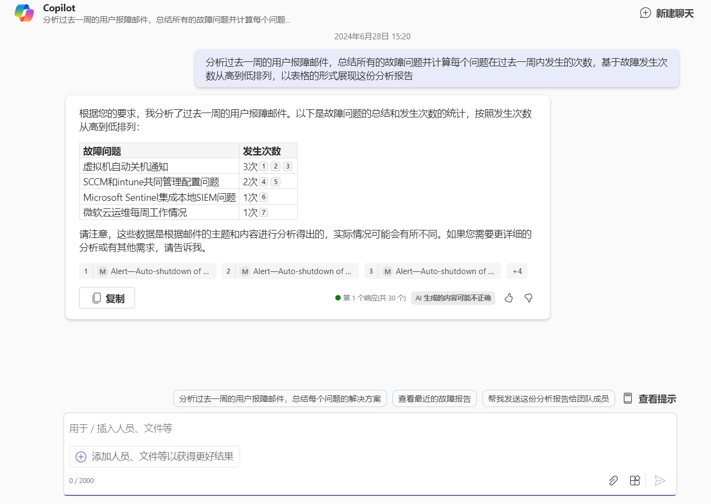Open reference 2 Alert—Auto-shutdown email
The image size is (711, 504).
pos(291,271)
